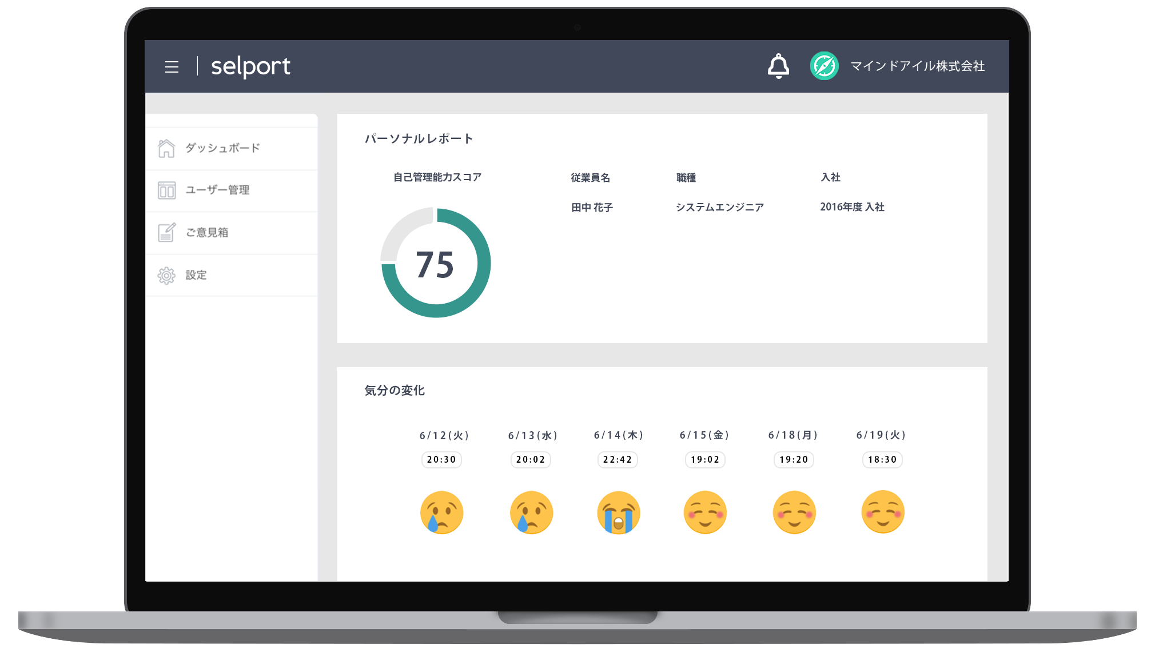Click the 20:02 time badge
This screenshot has height=652, width=1155.
tap(531, 459)
